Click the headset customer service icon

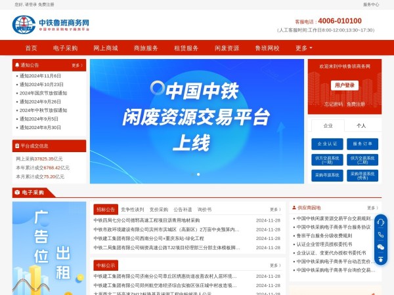380,222
